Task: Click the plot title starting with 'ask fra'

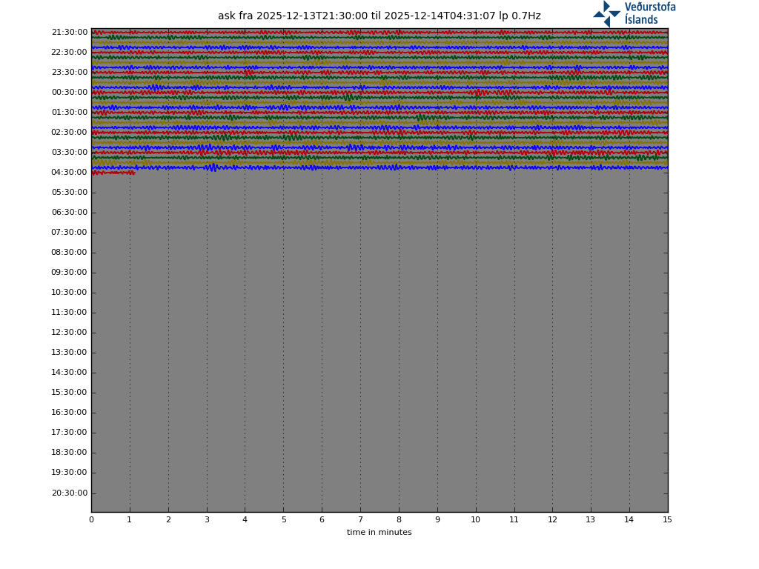Action: 379,16
